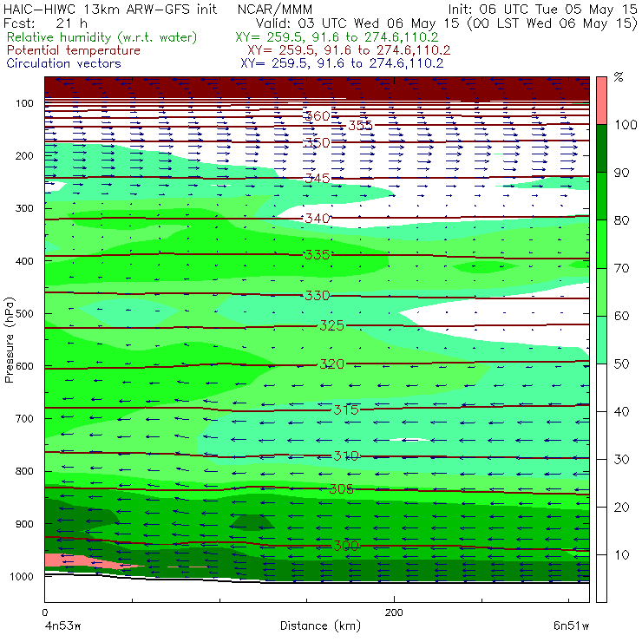Click the blue XY coordinates line
Screen dimensions: 642x642
point(342,63)
